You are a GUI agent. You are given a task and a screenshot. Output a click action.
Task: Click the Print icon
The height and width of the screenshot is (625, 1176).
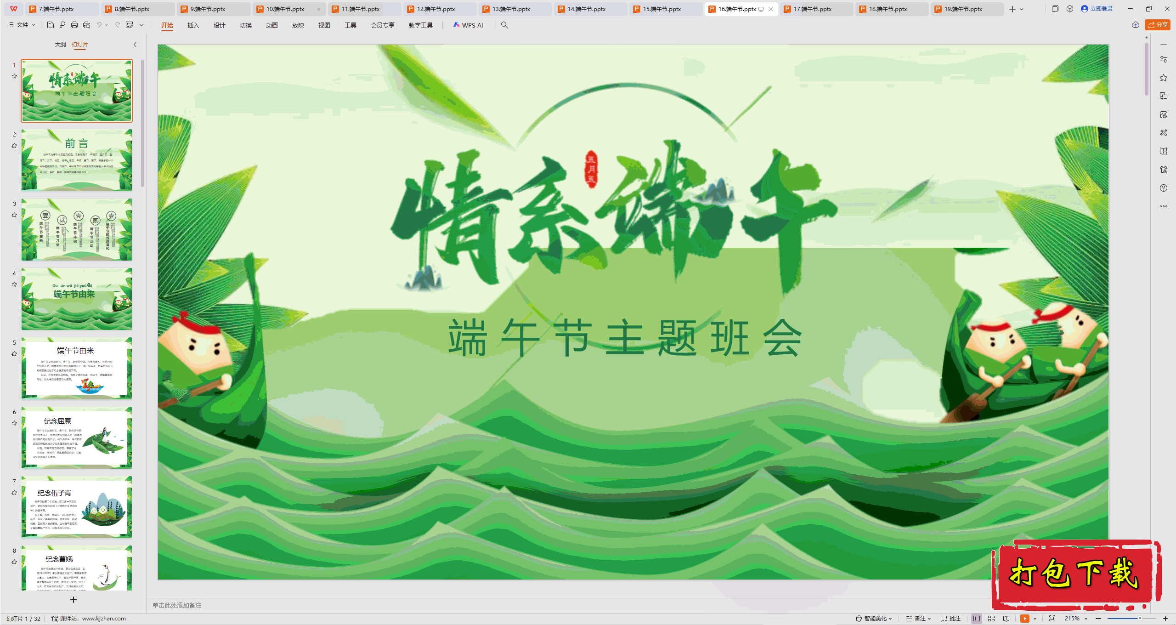[74, 25]
